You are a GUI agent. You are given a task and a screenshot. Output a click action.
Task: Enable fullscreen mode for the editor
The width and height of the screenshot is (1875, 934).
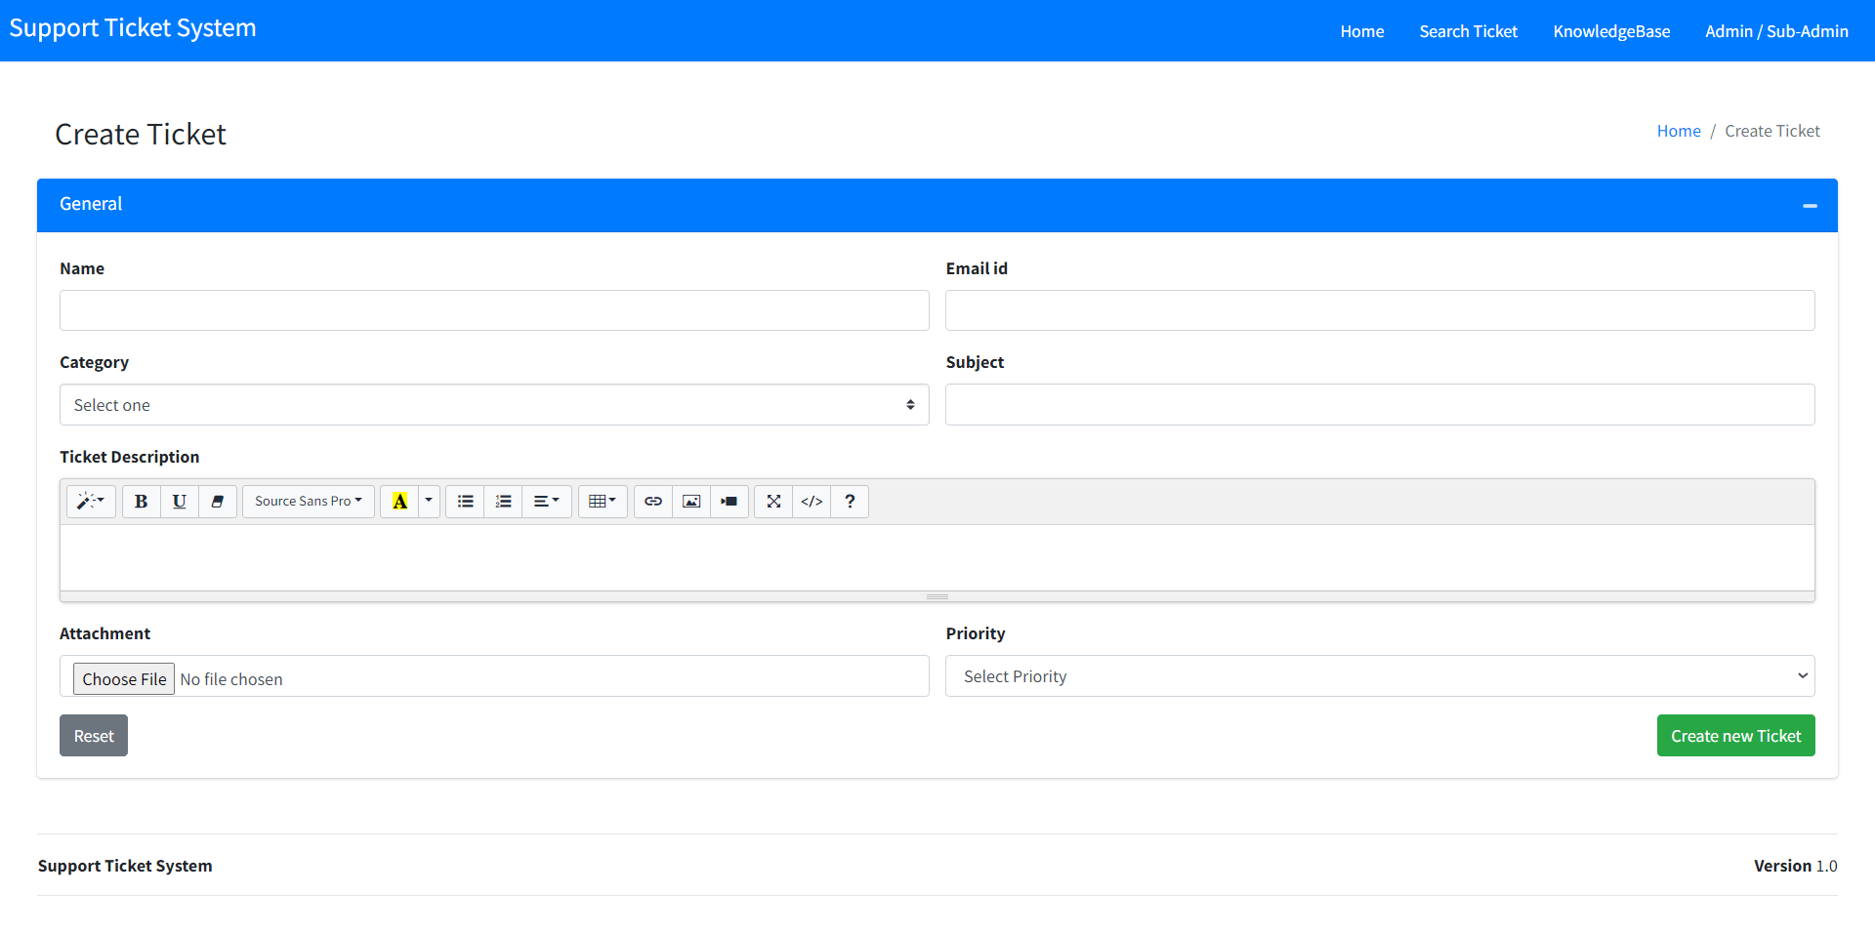pyautogui.click(x=772, y=501)
